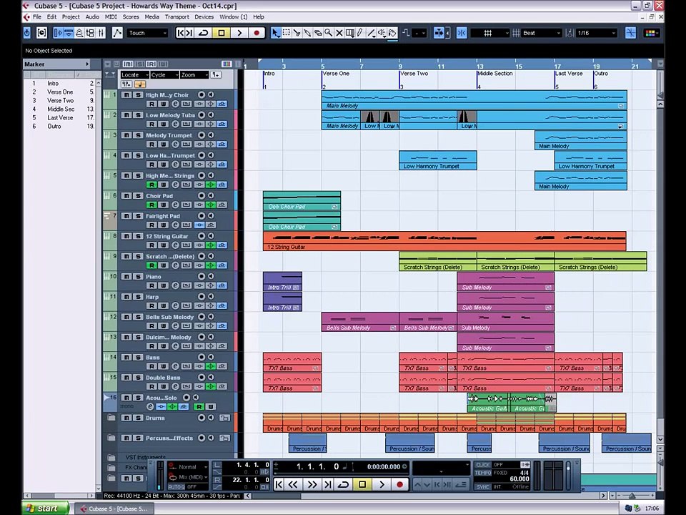The width and height of the screenshot is (686, 515).
Task: Expand the Marker inspector arrow
Action: coord(87,64)
